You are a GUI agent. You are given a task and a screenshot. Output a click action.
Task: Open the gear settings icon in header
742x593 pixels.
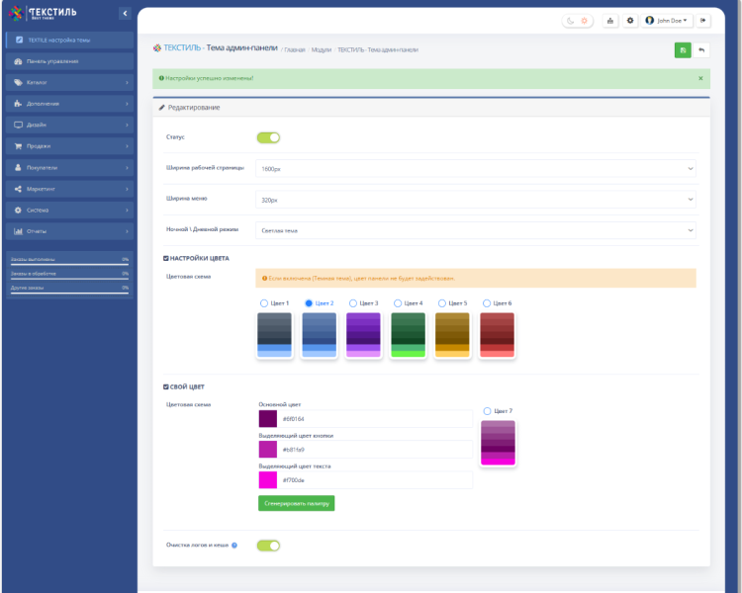click(x=630, y=20)
